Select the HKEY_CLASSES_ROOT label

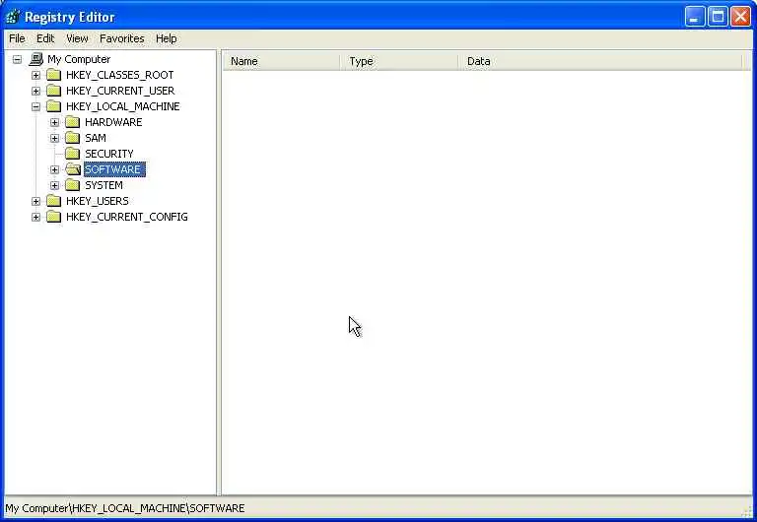pos(119,75)
